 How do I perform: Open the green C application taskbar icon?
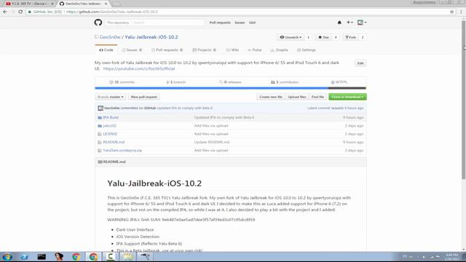coord(110,257)
